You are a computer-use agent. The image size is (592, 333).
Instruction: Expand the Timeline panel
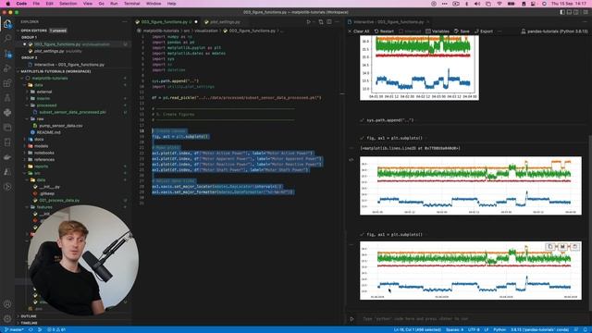[x=29, y=323]
